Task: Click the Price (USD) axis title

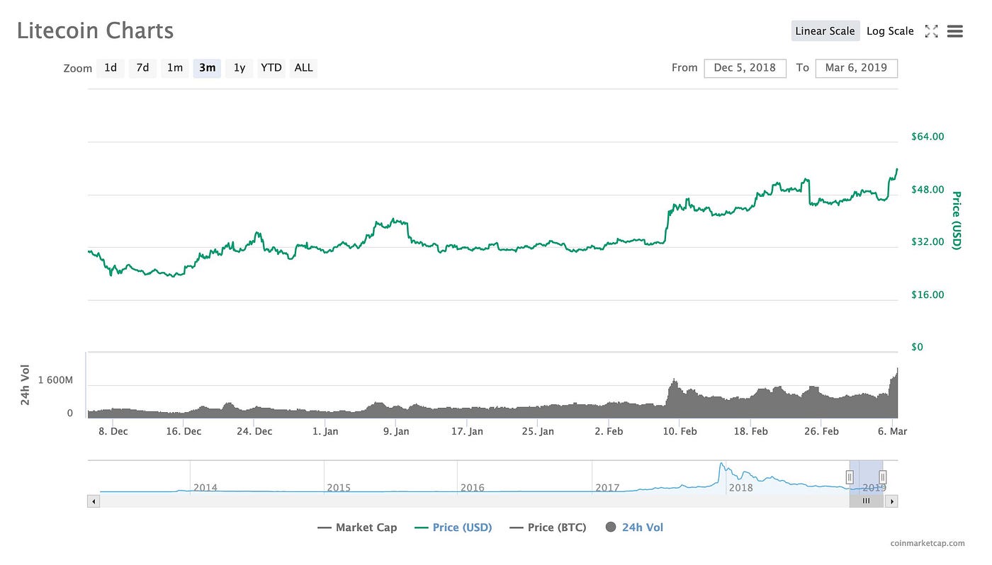Action: point(956,220)
